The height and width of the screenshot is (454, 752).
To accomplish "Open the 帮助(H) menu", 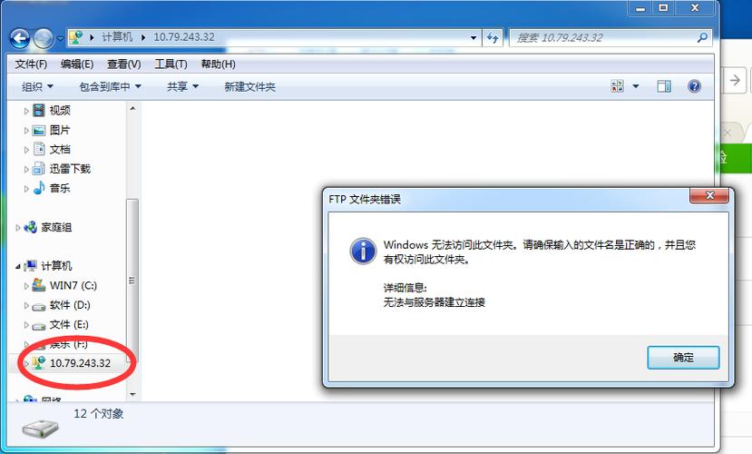I will [x=219, y=64].
